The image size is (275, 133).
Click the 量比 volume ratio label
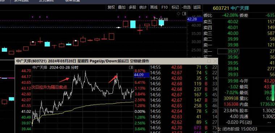(244, 98)
